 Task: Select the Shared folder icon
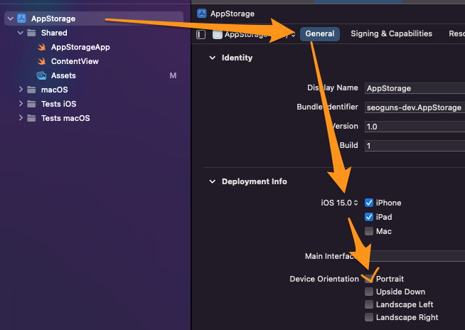coord(31,33)
